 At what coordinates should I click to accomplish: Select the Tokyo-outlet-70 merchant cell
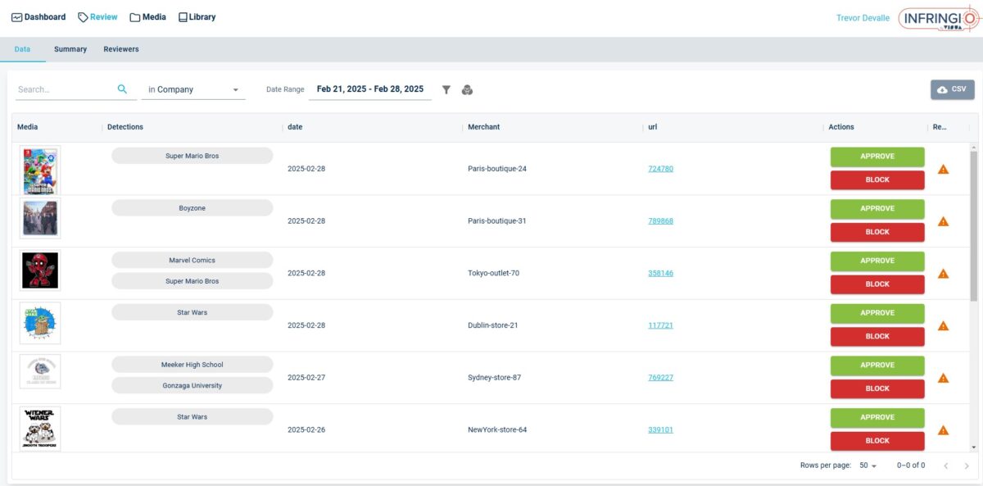[493, 274]
